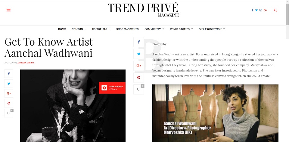Image resolution: width=289 pixels, height=142 pixels.
Task: Open header Google Plus icon link
Action: coord(266,10)
